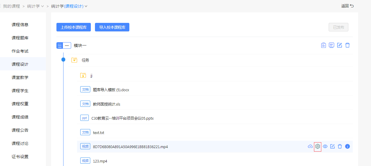Select the 模块一 title text

pyautogui.click(x=80, y=45)
